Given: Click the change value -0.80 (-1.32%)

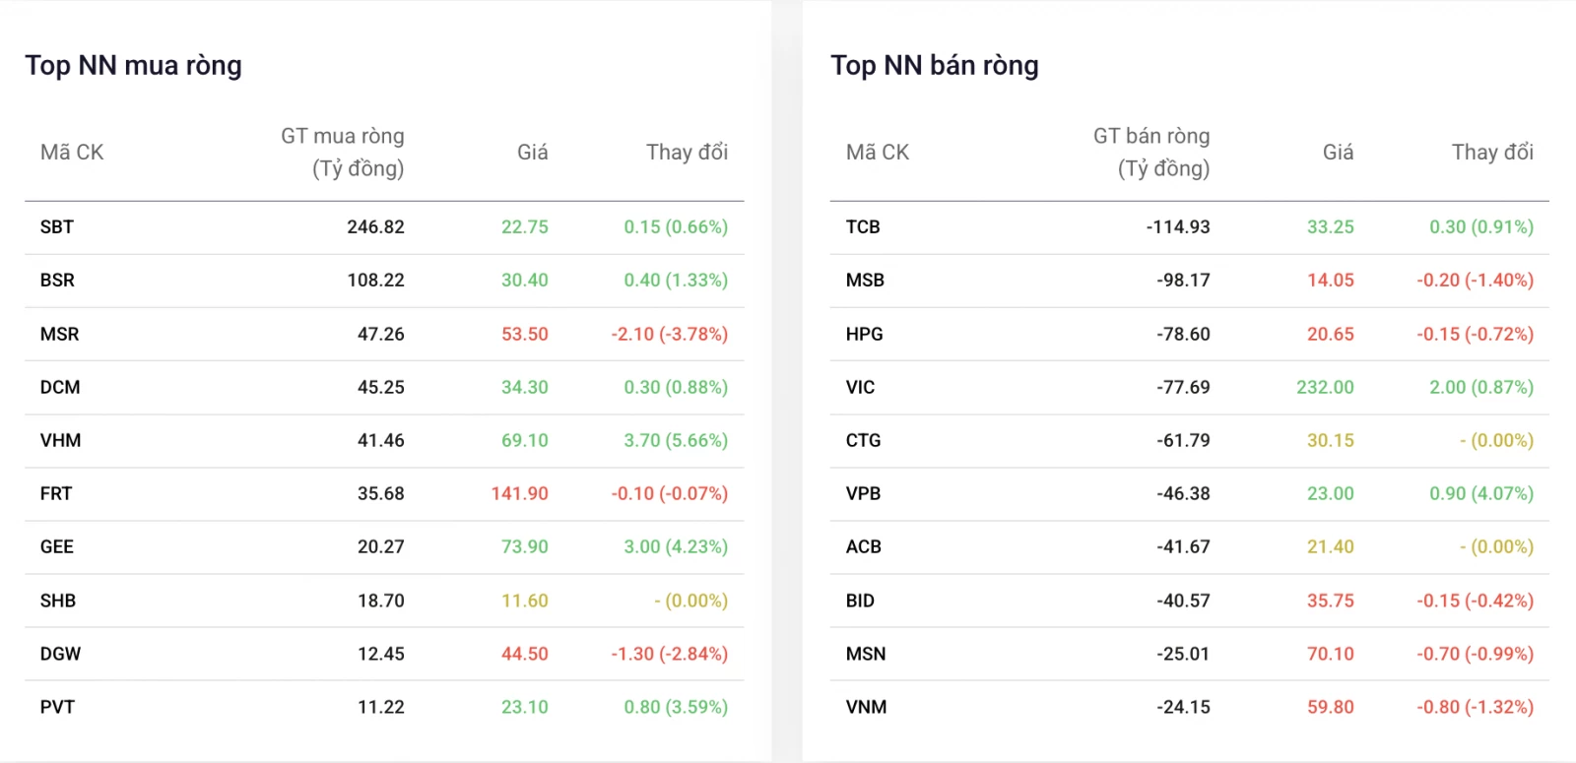Looking at the screenshot, I should click(x=1476, y=707).
